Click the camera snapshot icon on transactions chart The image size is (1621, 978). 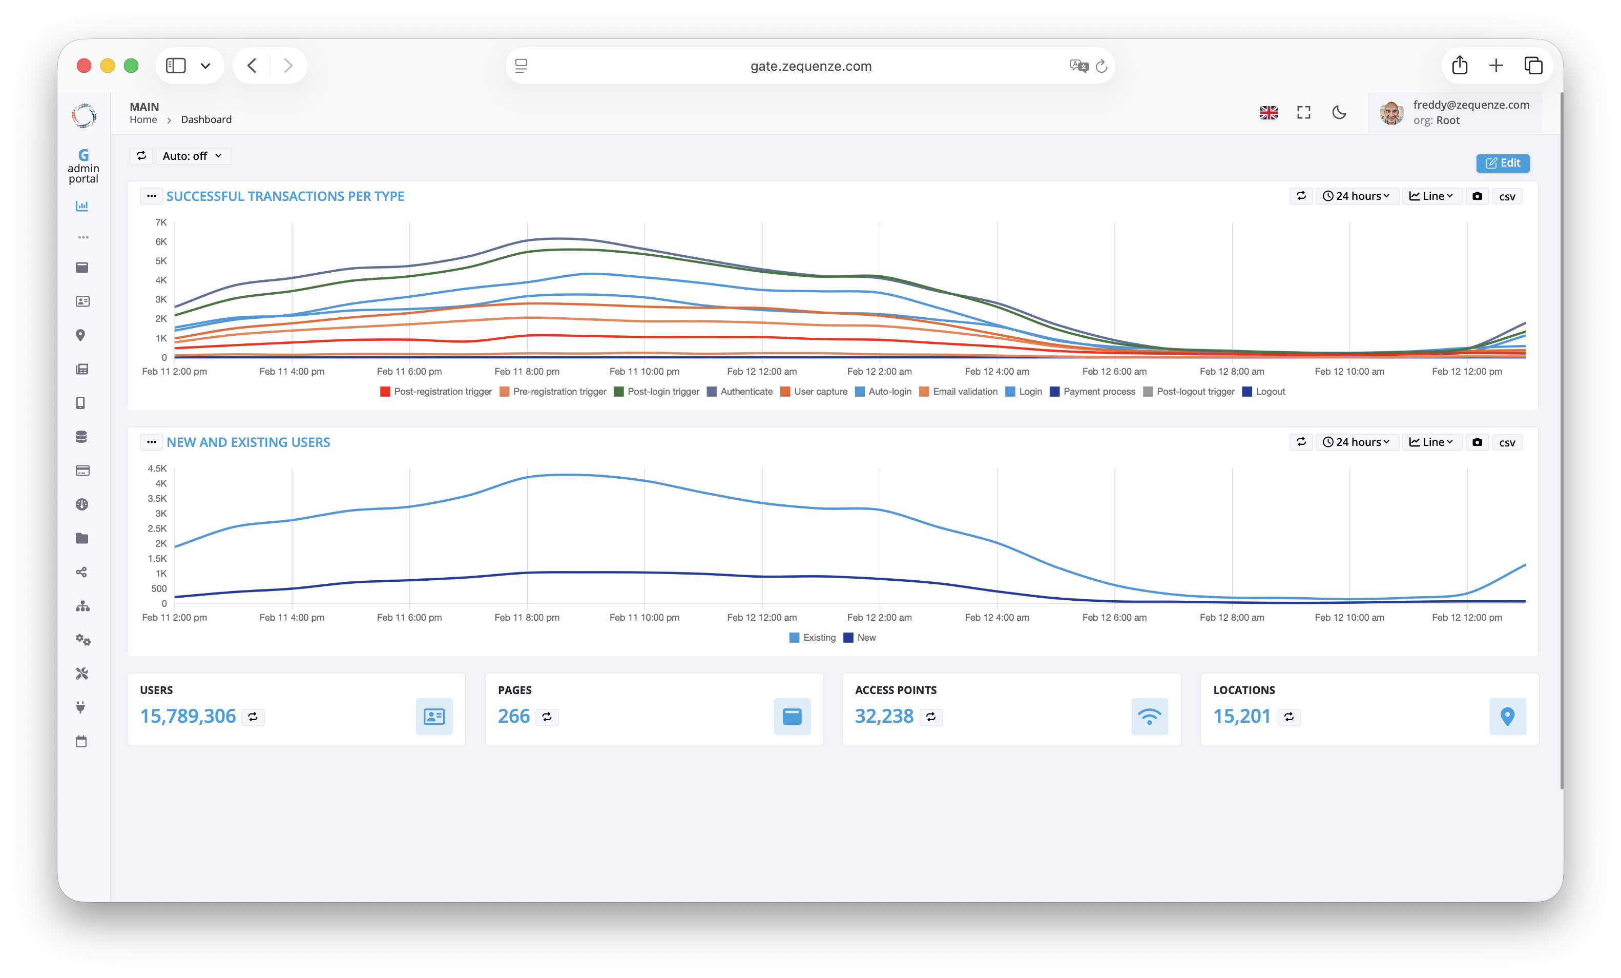[1477, 195]
